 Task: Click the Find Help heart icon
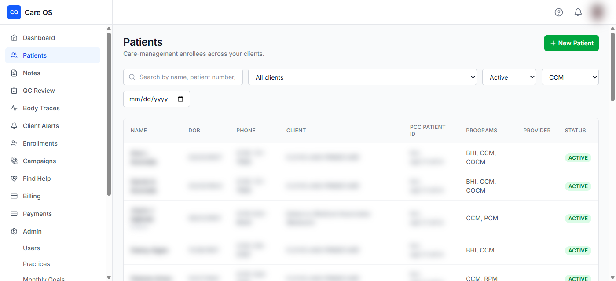coord(14,179)
